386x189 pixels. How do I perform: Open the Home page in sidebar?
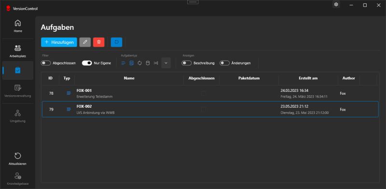point(18,26)
